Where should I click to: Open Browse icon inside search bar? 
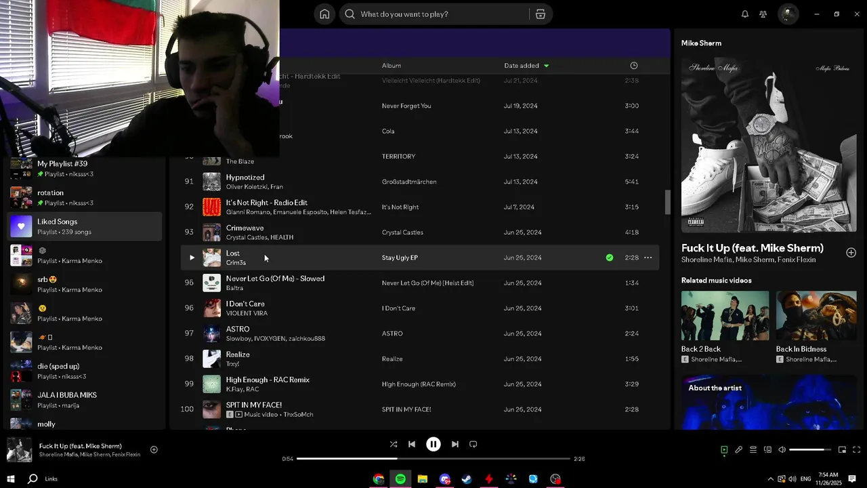(x=540, y=14)
